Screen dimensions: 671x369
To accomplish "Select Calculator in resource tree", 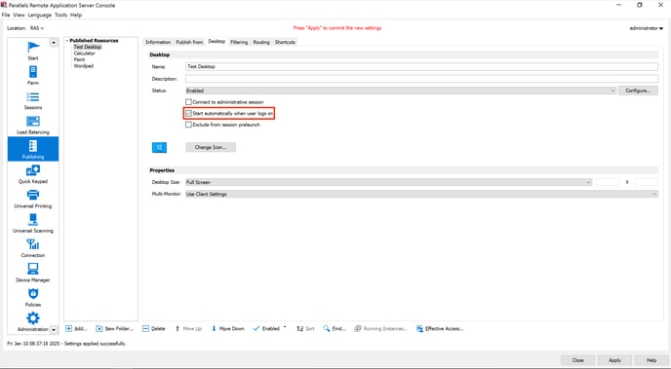I will [x=84, y=54].
